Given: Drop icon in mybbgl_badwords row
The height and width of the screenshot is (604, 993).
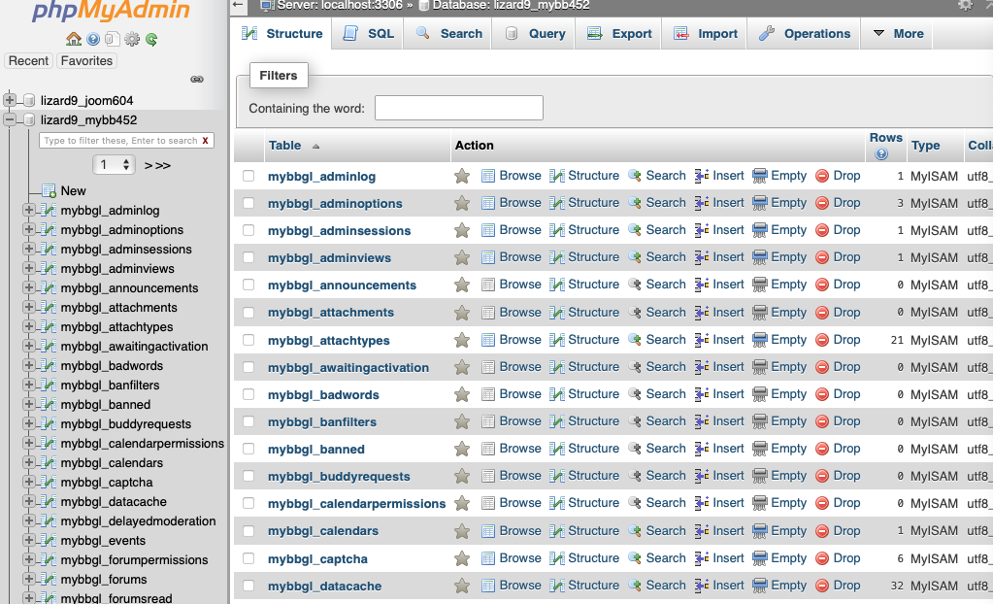Looking at the screenshot, I should (x=822, y=394).
